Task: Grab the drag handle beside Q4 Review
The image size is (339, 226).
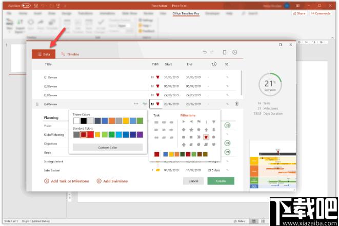Action: 37,104
